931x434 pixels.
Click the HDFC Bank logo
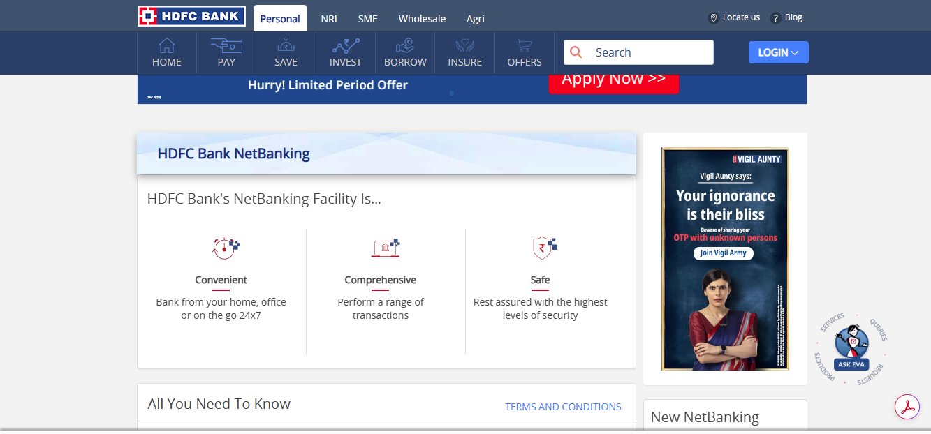191,16
